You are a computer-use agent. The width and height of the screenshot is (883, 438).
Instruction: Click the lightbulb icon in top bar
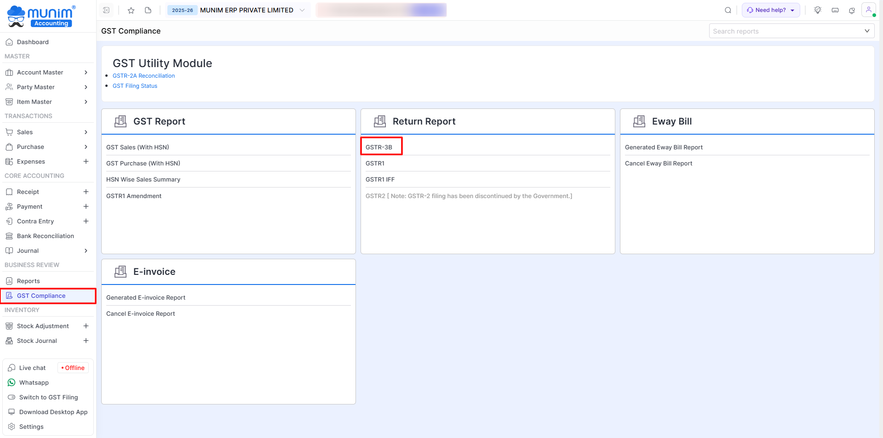[818, 10]
